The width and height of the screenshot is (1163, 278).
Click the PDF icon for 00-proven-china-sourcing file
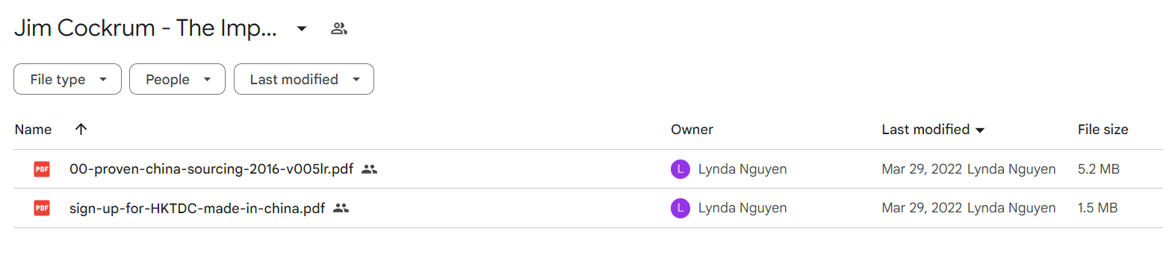42,169
